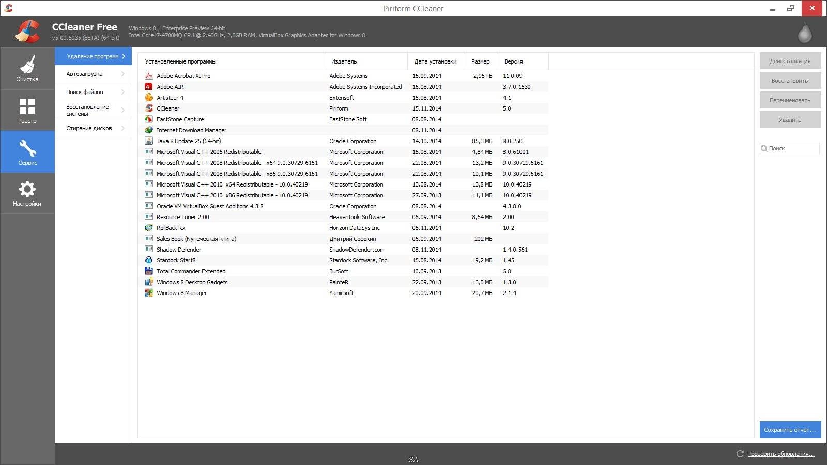Click install date 27.09.2013

[x=427, y=195]
